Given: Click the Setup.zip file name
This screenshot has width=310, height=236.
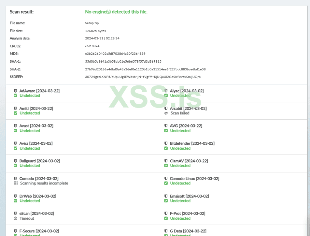Looking at the screenshot, I should [x=92, y=23].
